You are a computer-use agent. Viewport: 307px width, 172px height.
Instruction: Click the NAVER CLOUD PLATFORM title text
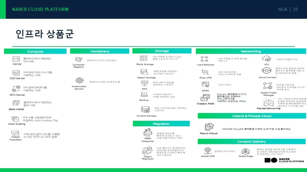(40, 9)
